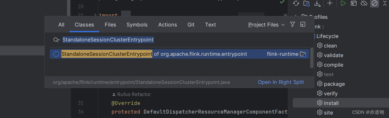Image resolution: width=389 pixels, height=118 pixels.
Task: Select StandaloneSessionClusterEntrypoint class search result
Action: coord(179,54)
